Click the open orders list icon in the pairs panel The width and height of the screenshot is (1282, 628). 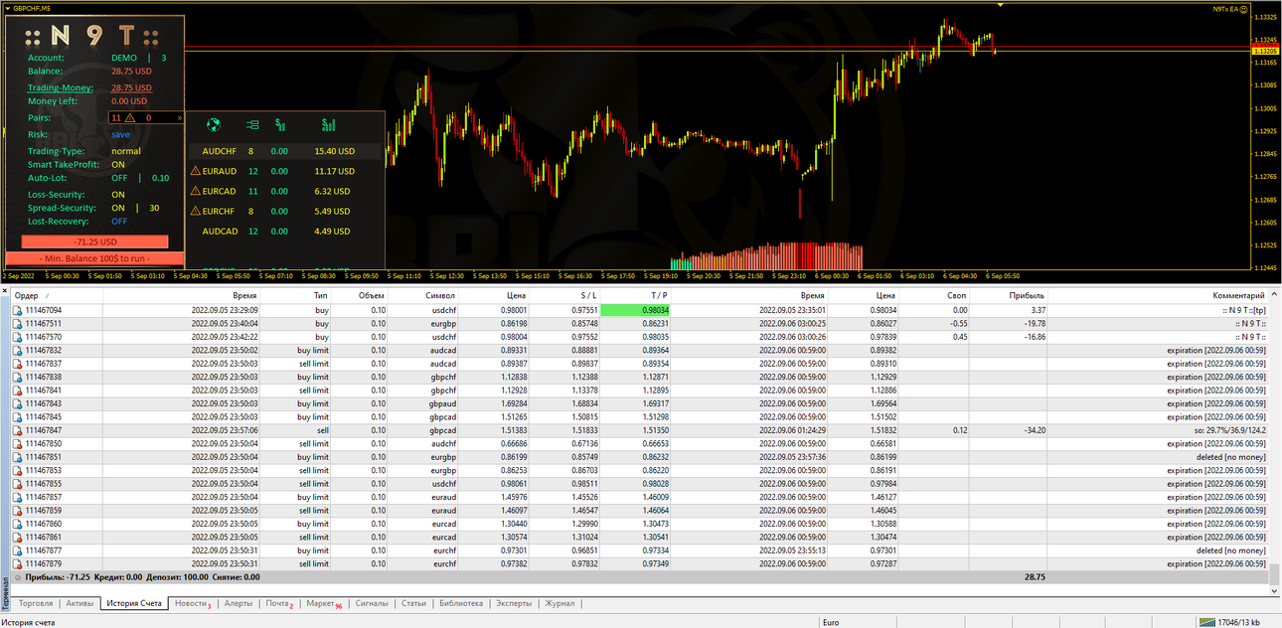[252, 125]
